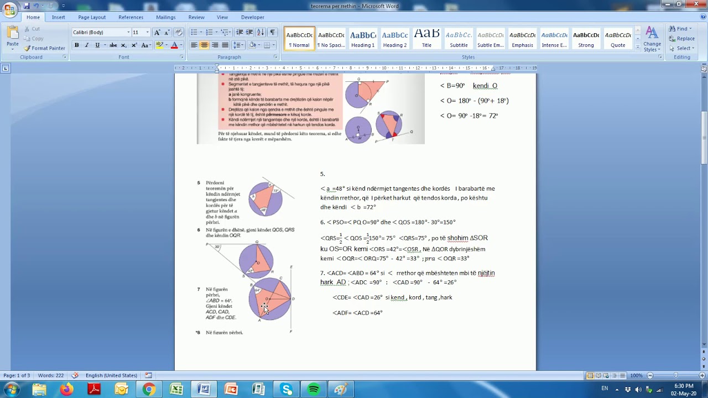Increase the paragraph indent

[x=249, y=33]
